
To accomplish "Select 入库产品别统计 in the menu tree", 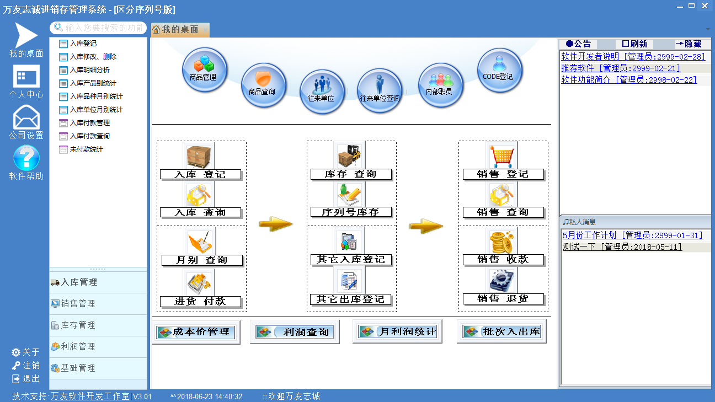I will coord(88,83).
